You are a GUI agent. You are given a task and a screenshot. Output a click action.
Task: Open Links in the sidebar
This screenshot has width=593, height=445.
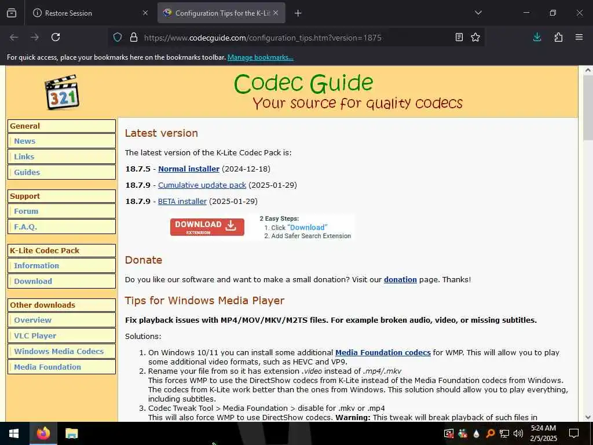[24, 156]
